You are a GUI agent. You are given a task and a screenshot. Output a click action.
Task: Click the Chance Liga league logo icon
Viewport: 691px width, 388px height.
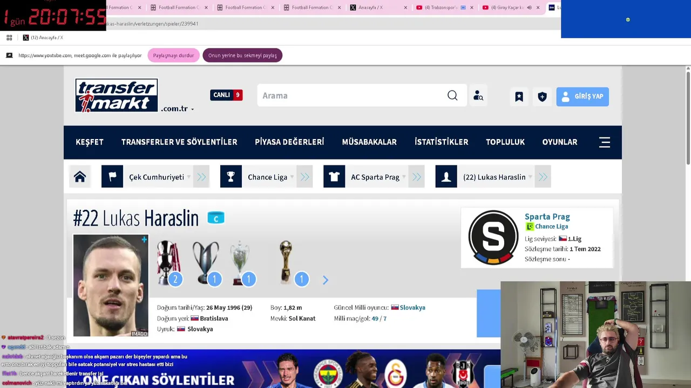pyautogui.click(x=530, y=227)
